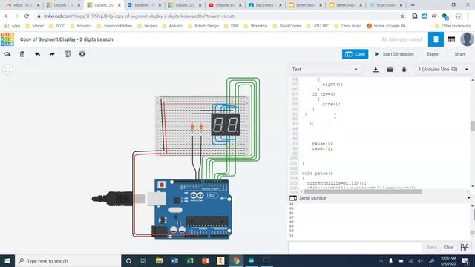Open the libraries icon
Image resolution: width=475 pixels, height=267 pixels.
pyautogui.click(x=390, y=70)
